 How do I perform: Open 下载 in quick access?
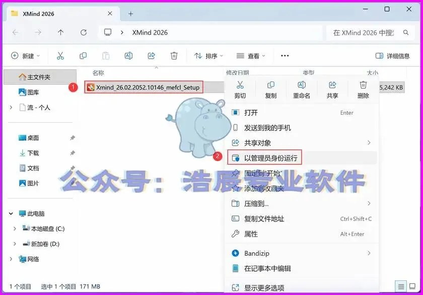(29, 153)
